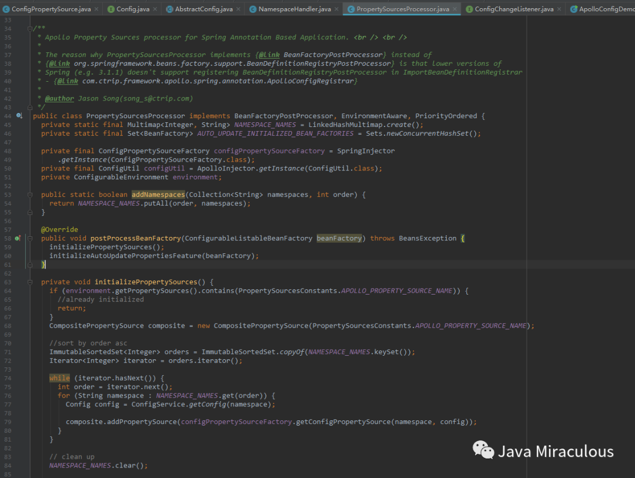Click the initializePropertySources() call on line 59
635x478 pixels.
(x=106, y=247)
